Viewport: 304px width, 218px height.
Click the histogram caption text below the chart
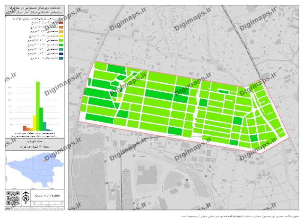point(35,136)
